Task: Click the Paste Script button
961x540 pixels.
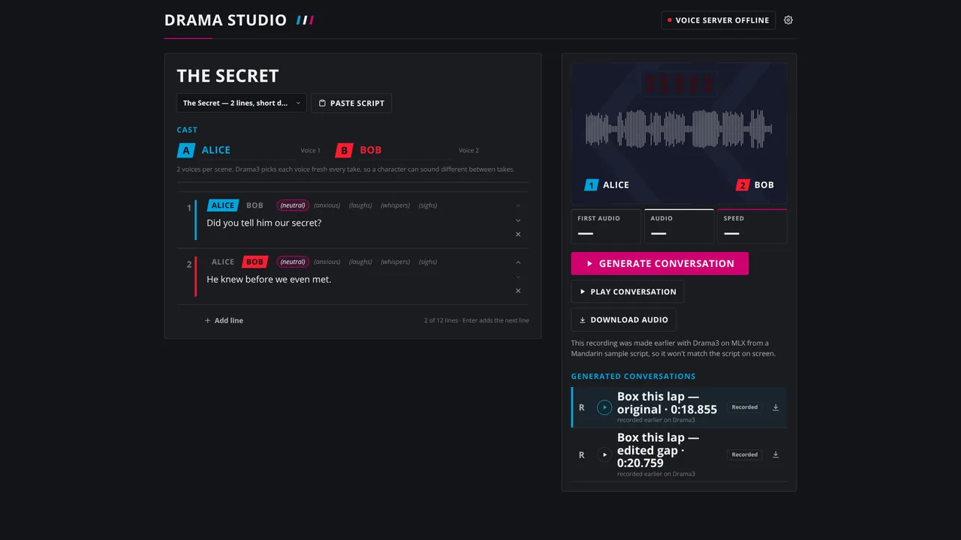Action: tap(351, 103)
